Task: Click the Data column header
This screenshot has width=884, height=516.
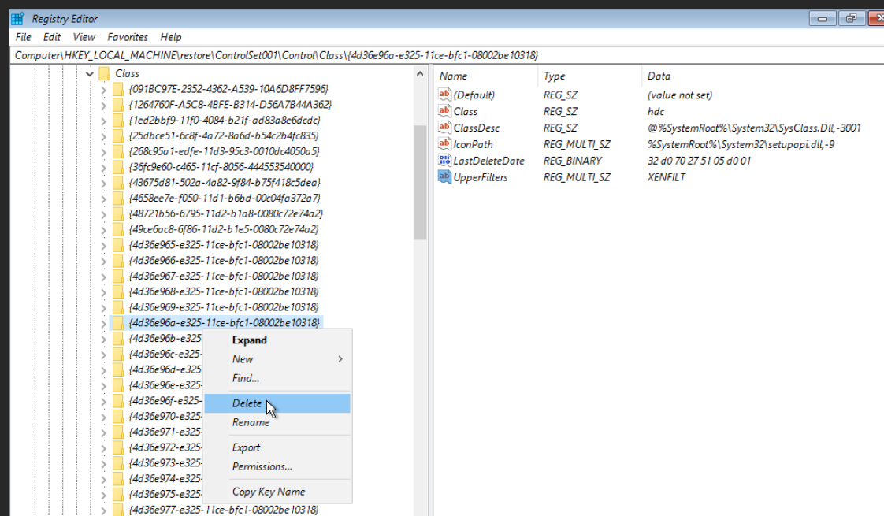Action: (x=659, y=76)
